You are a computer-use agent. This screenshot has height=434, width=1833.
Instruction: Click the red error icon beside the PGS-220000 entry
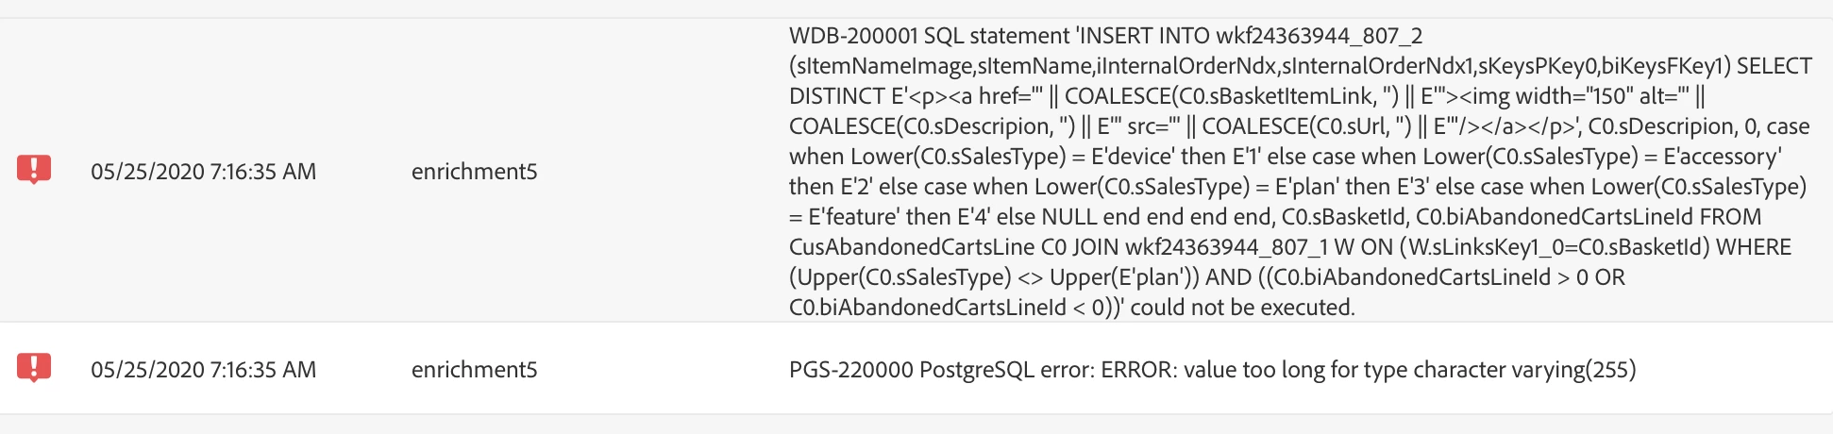point(34,368)
